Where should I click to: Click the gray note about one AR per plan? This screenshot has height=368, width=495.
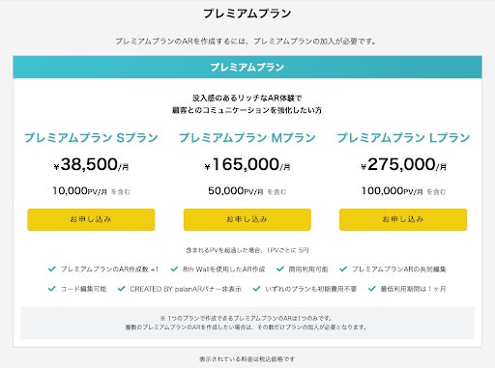[247, 323]
